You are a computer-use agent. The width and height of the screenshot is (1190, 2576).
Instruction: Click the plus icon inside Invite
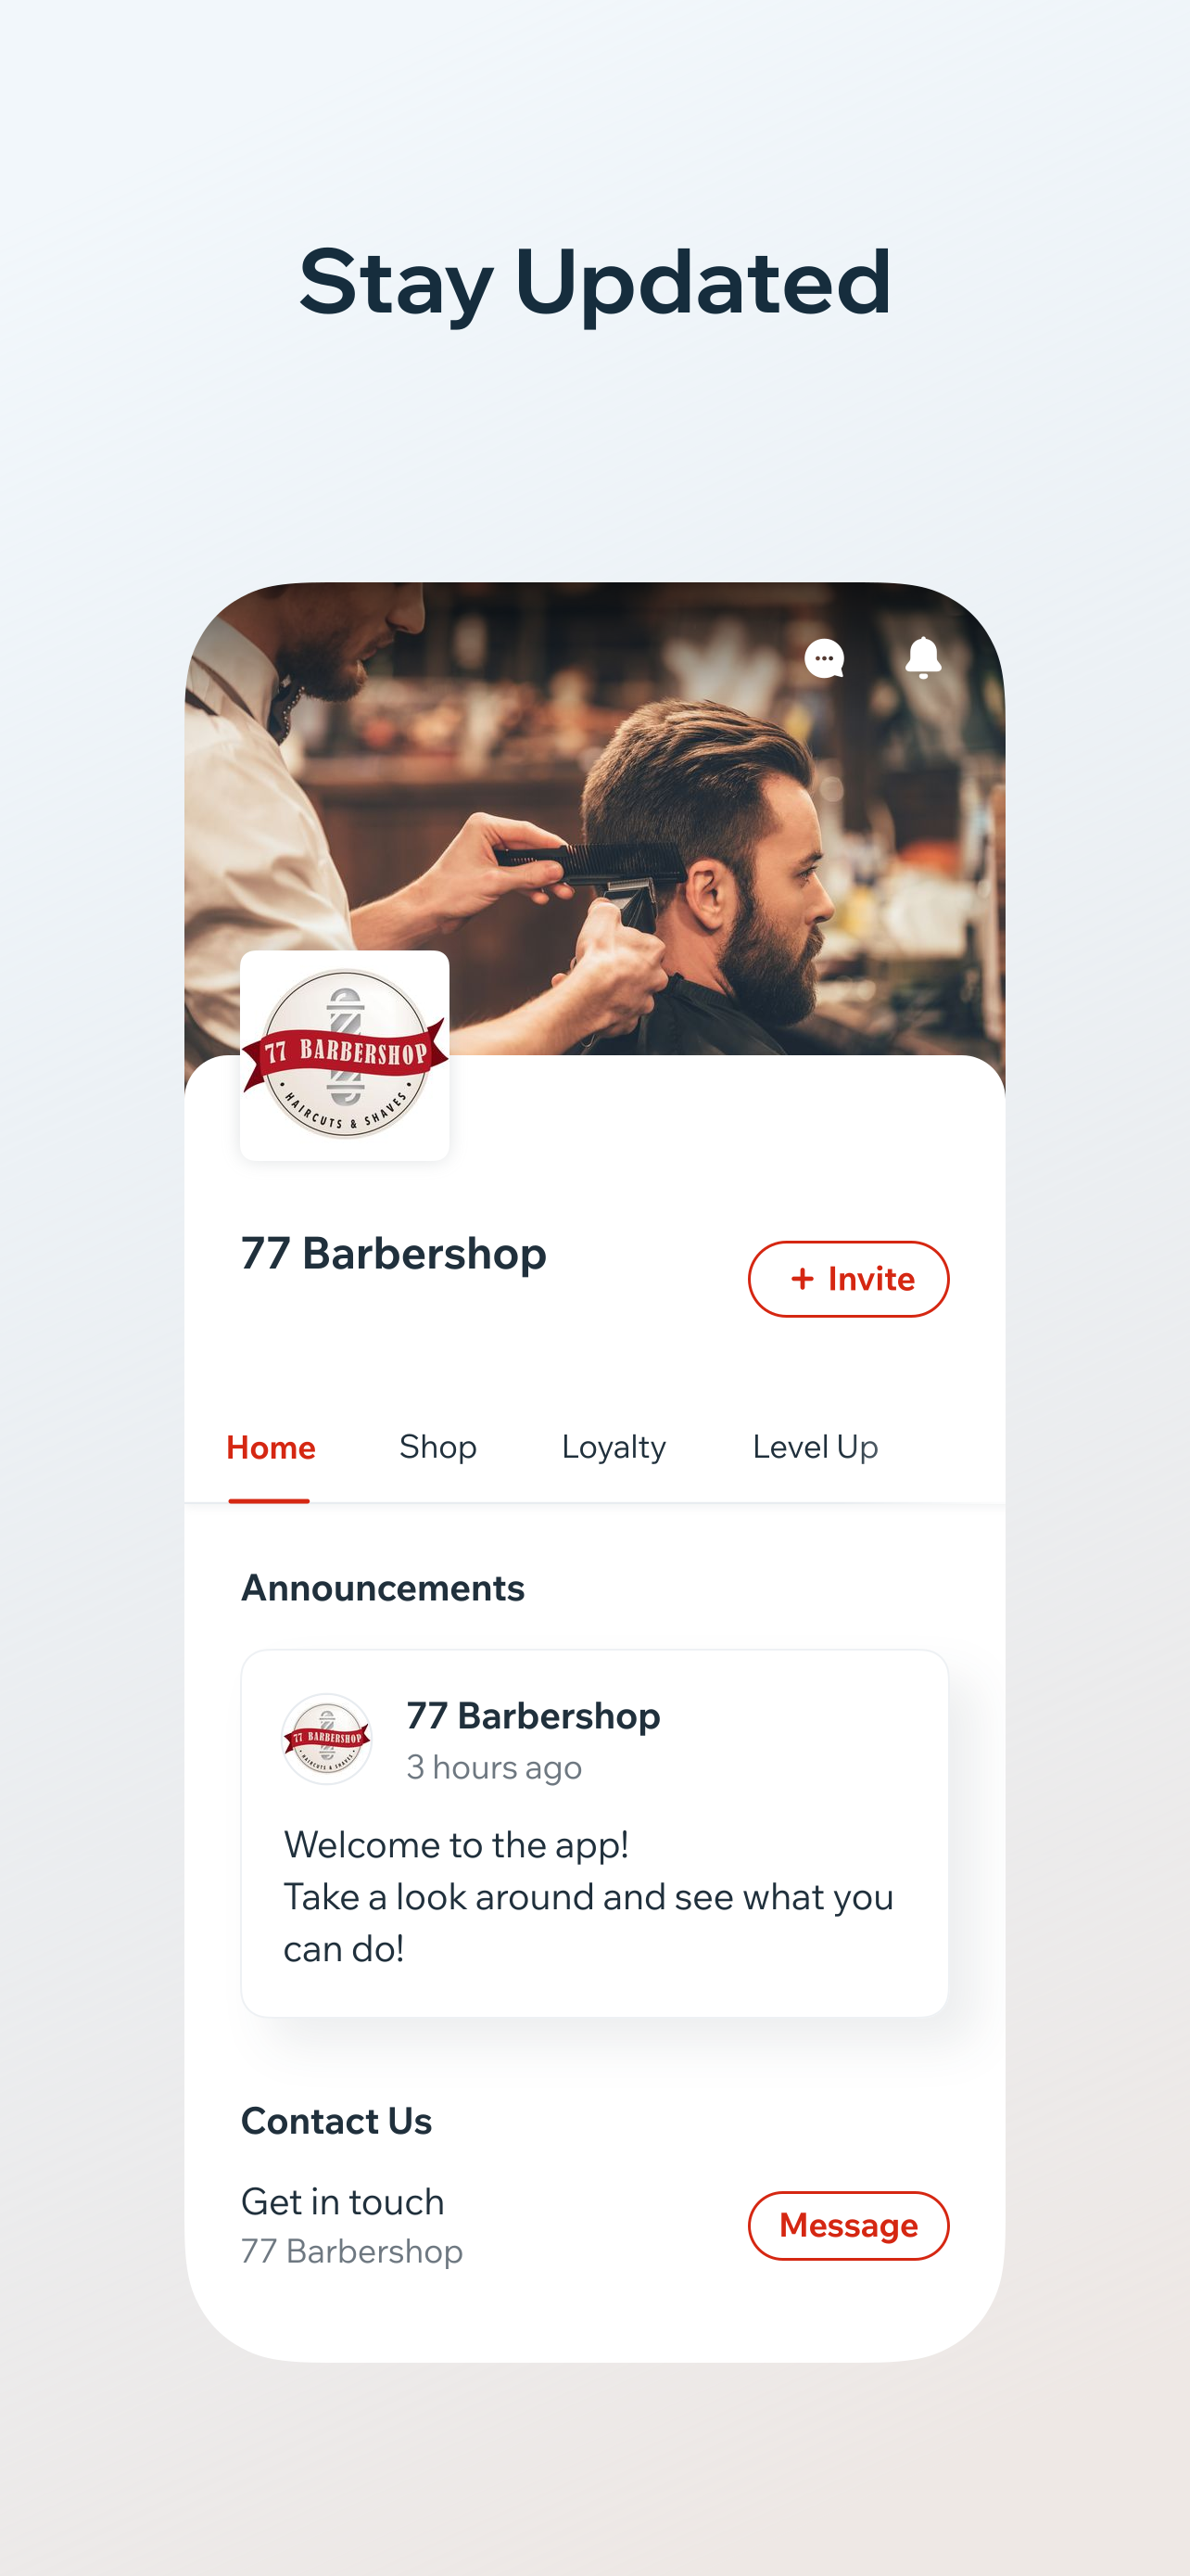tap(803, 1278)
